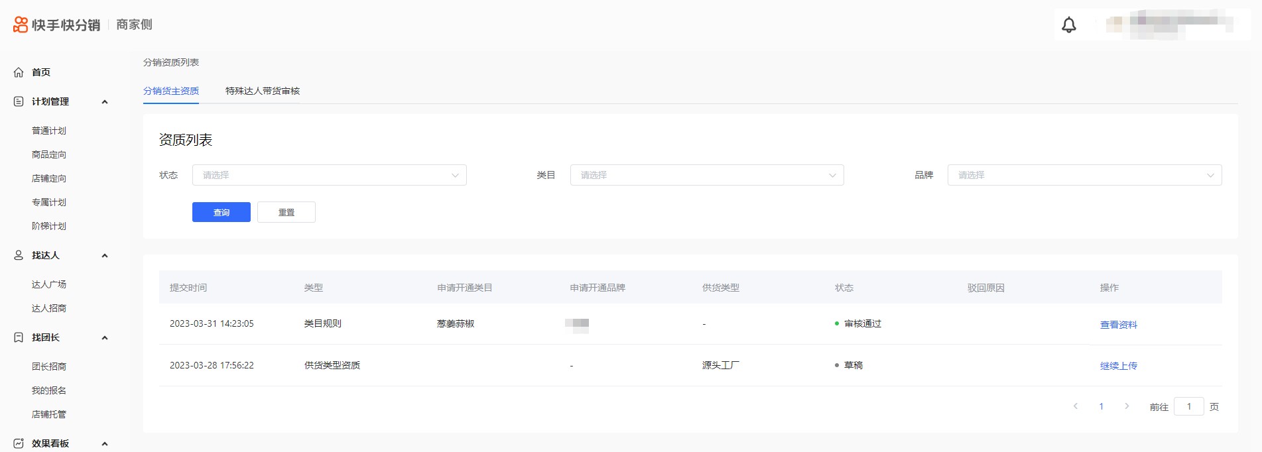The width and height of the screenshot is (1262, 452).
Task: Open the notification bell
Action: click(x=1069, y=25)
